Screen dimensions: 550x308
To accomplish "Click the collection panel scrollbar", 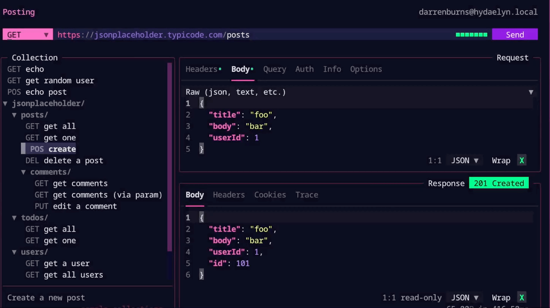I will [x=170, y=156].
